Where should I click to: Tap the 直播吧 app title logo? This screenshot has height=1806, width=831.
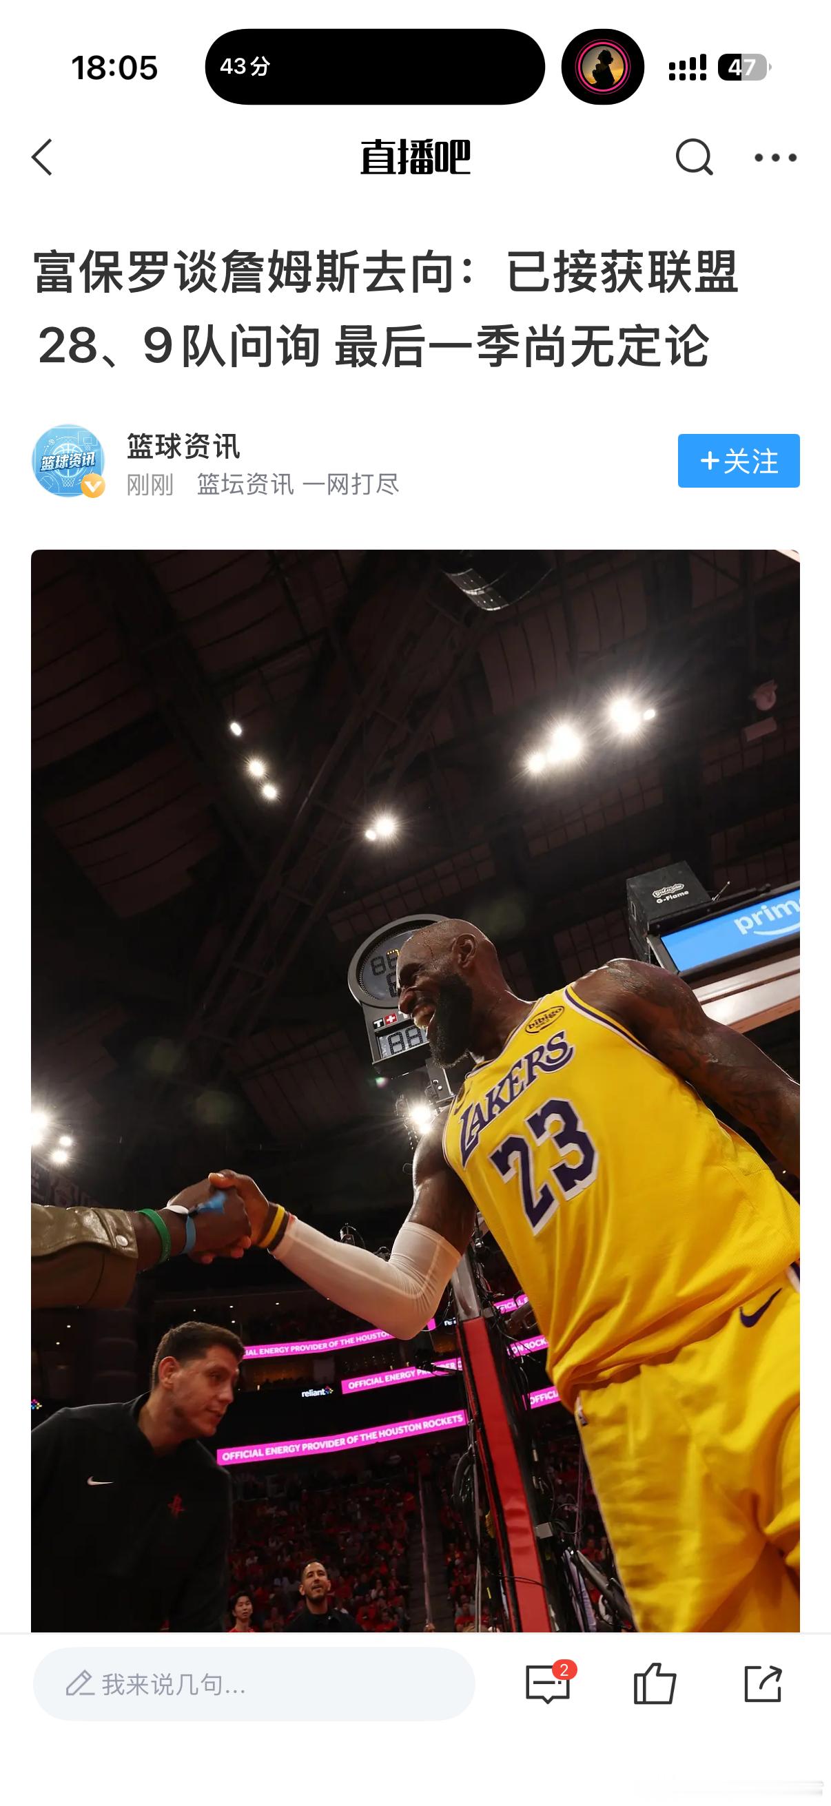coord(415,157)
